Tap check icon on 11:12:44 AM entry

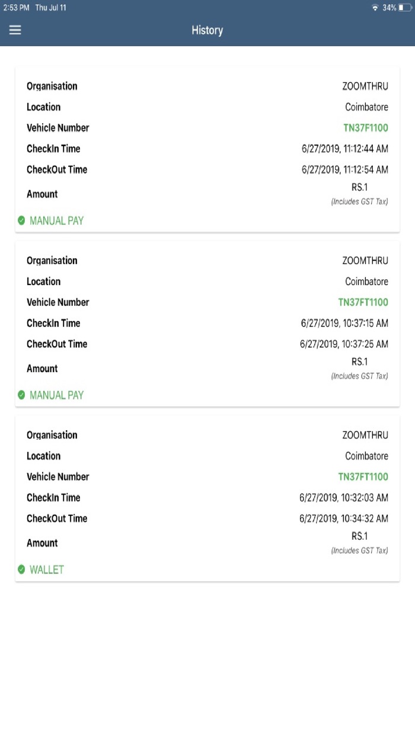pyautogui.click(x=21, y=220)
